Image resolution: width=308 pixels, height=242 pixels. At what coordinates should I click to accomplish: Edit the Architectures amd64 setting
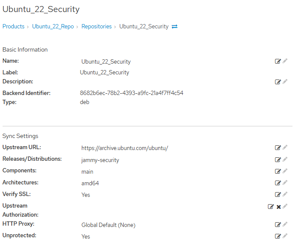click(278, 183)
